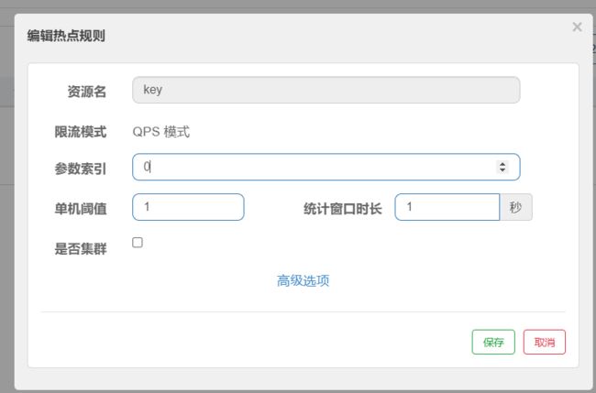Open the 高级选项 link

[303, 280]
